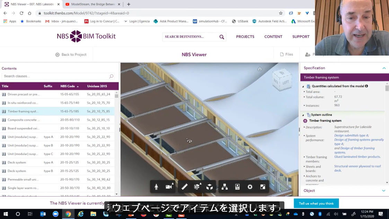389x219 pixels.
Task: Click the explode model cube icon
Action: tap(210, 187)
